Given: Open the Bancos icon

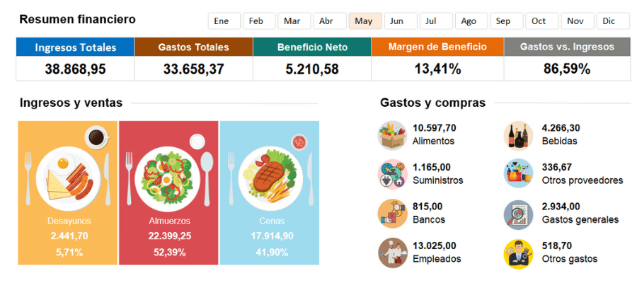Looking at the screenshot, I should 394,214.
